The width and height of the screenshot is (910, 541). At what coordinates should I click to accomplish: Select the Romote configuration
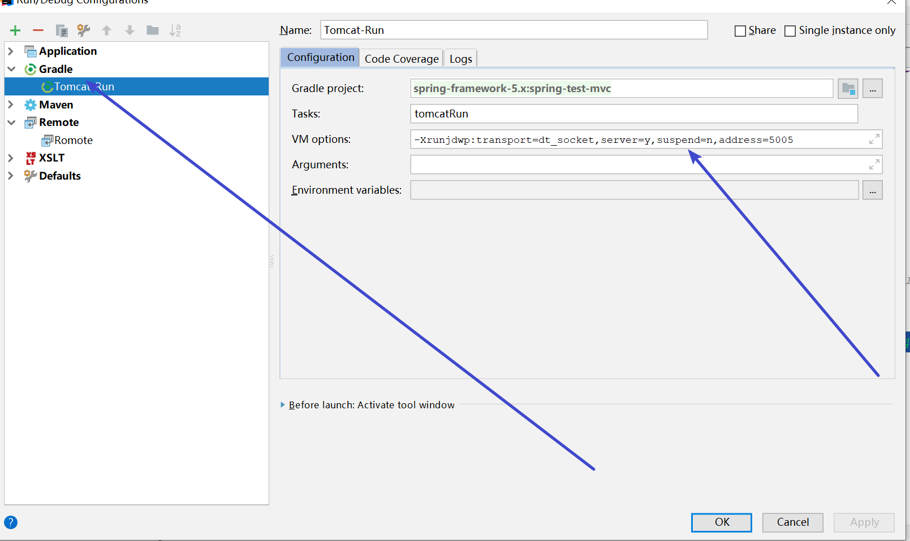(74, 141)
